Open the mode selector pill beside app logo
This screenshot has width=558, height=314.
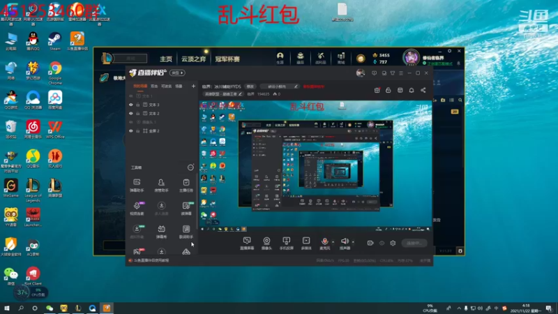pyautogui.click(x=177, y=73)
